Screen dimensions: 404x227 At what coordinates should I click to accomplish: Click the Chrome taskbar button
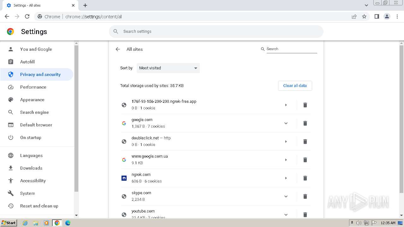tap(57, 223)
